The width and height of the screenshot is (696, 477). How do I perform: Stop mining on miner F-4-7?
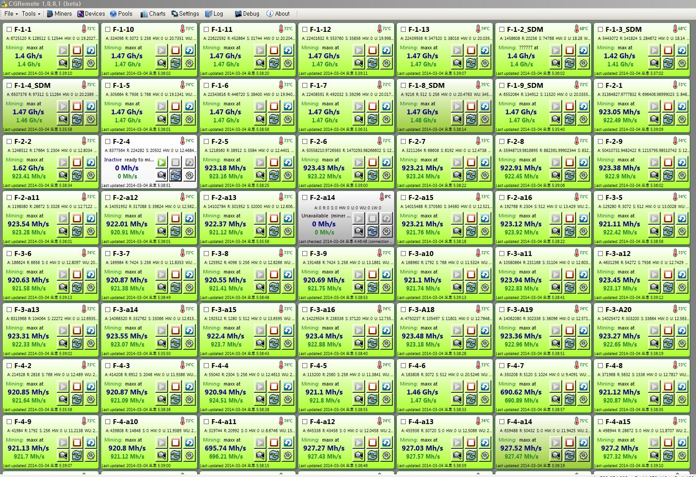point(570,386)
